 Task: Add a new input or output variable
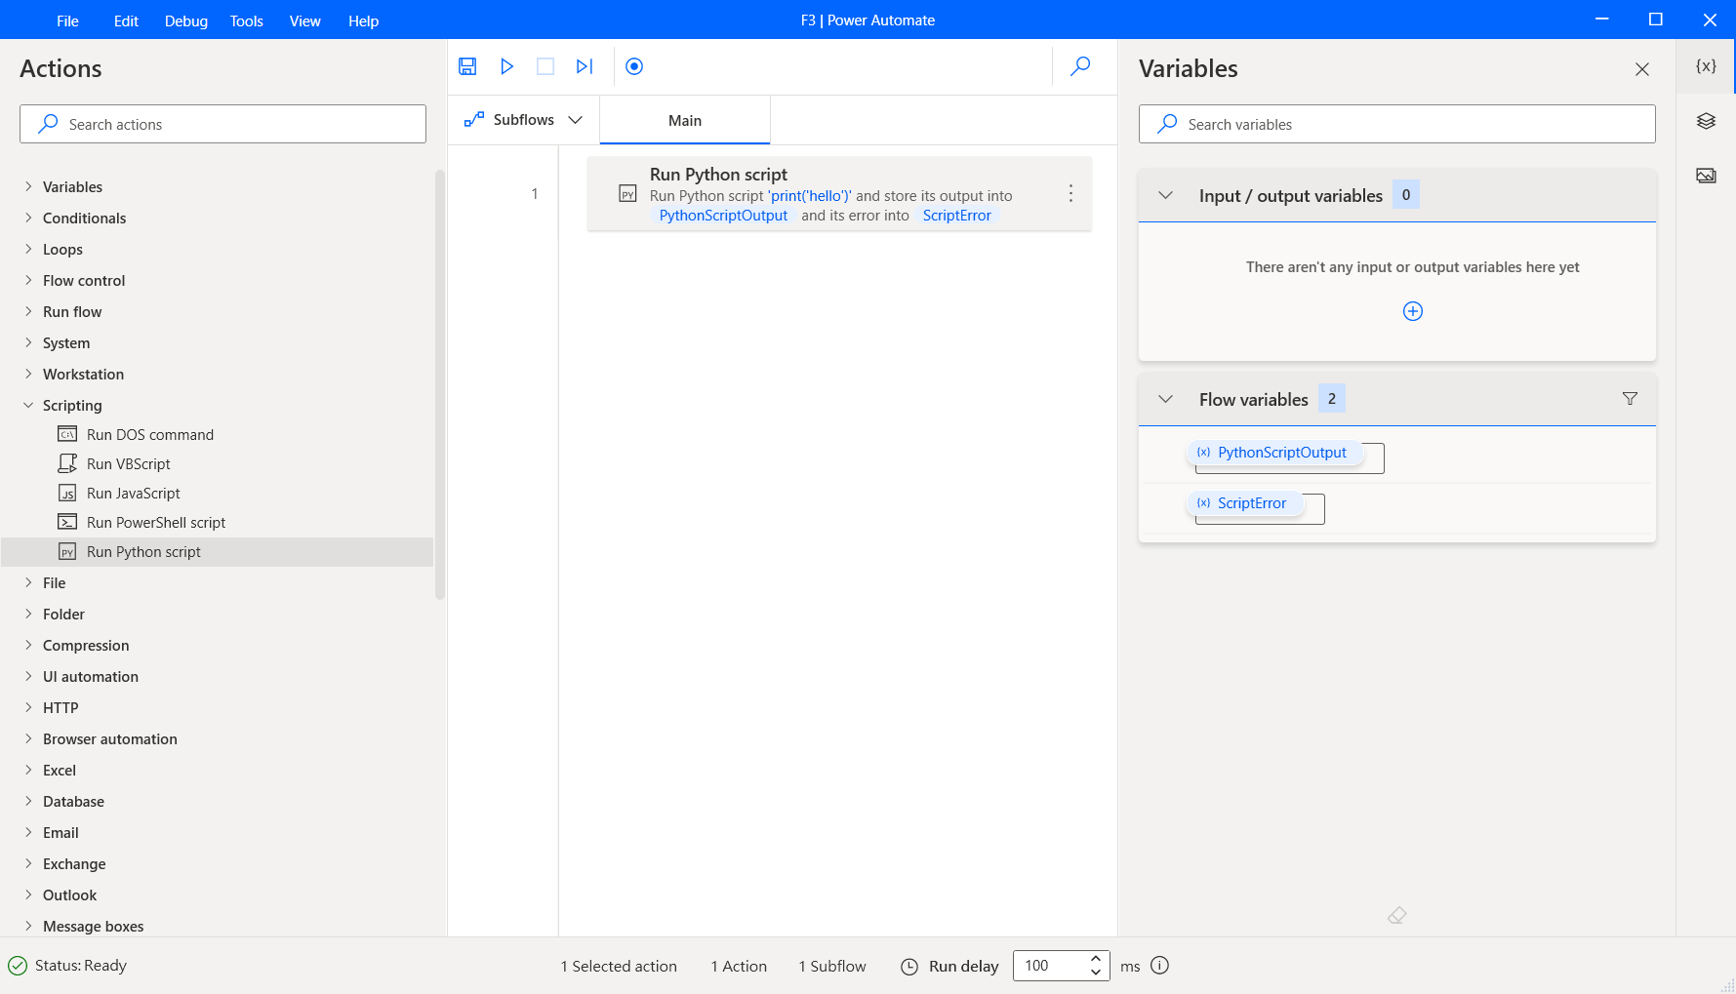(1412, 311)
